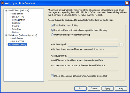Focus the WorldClient URL text box

93,56
